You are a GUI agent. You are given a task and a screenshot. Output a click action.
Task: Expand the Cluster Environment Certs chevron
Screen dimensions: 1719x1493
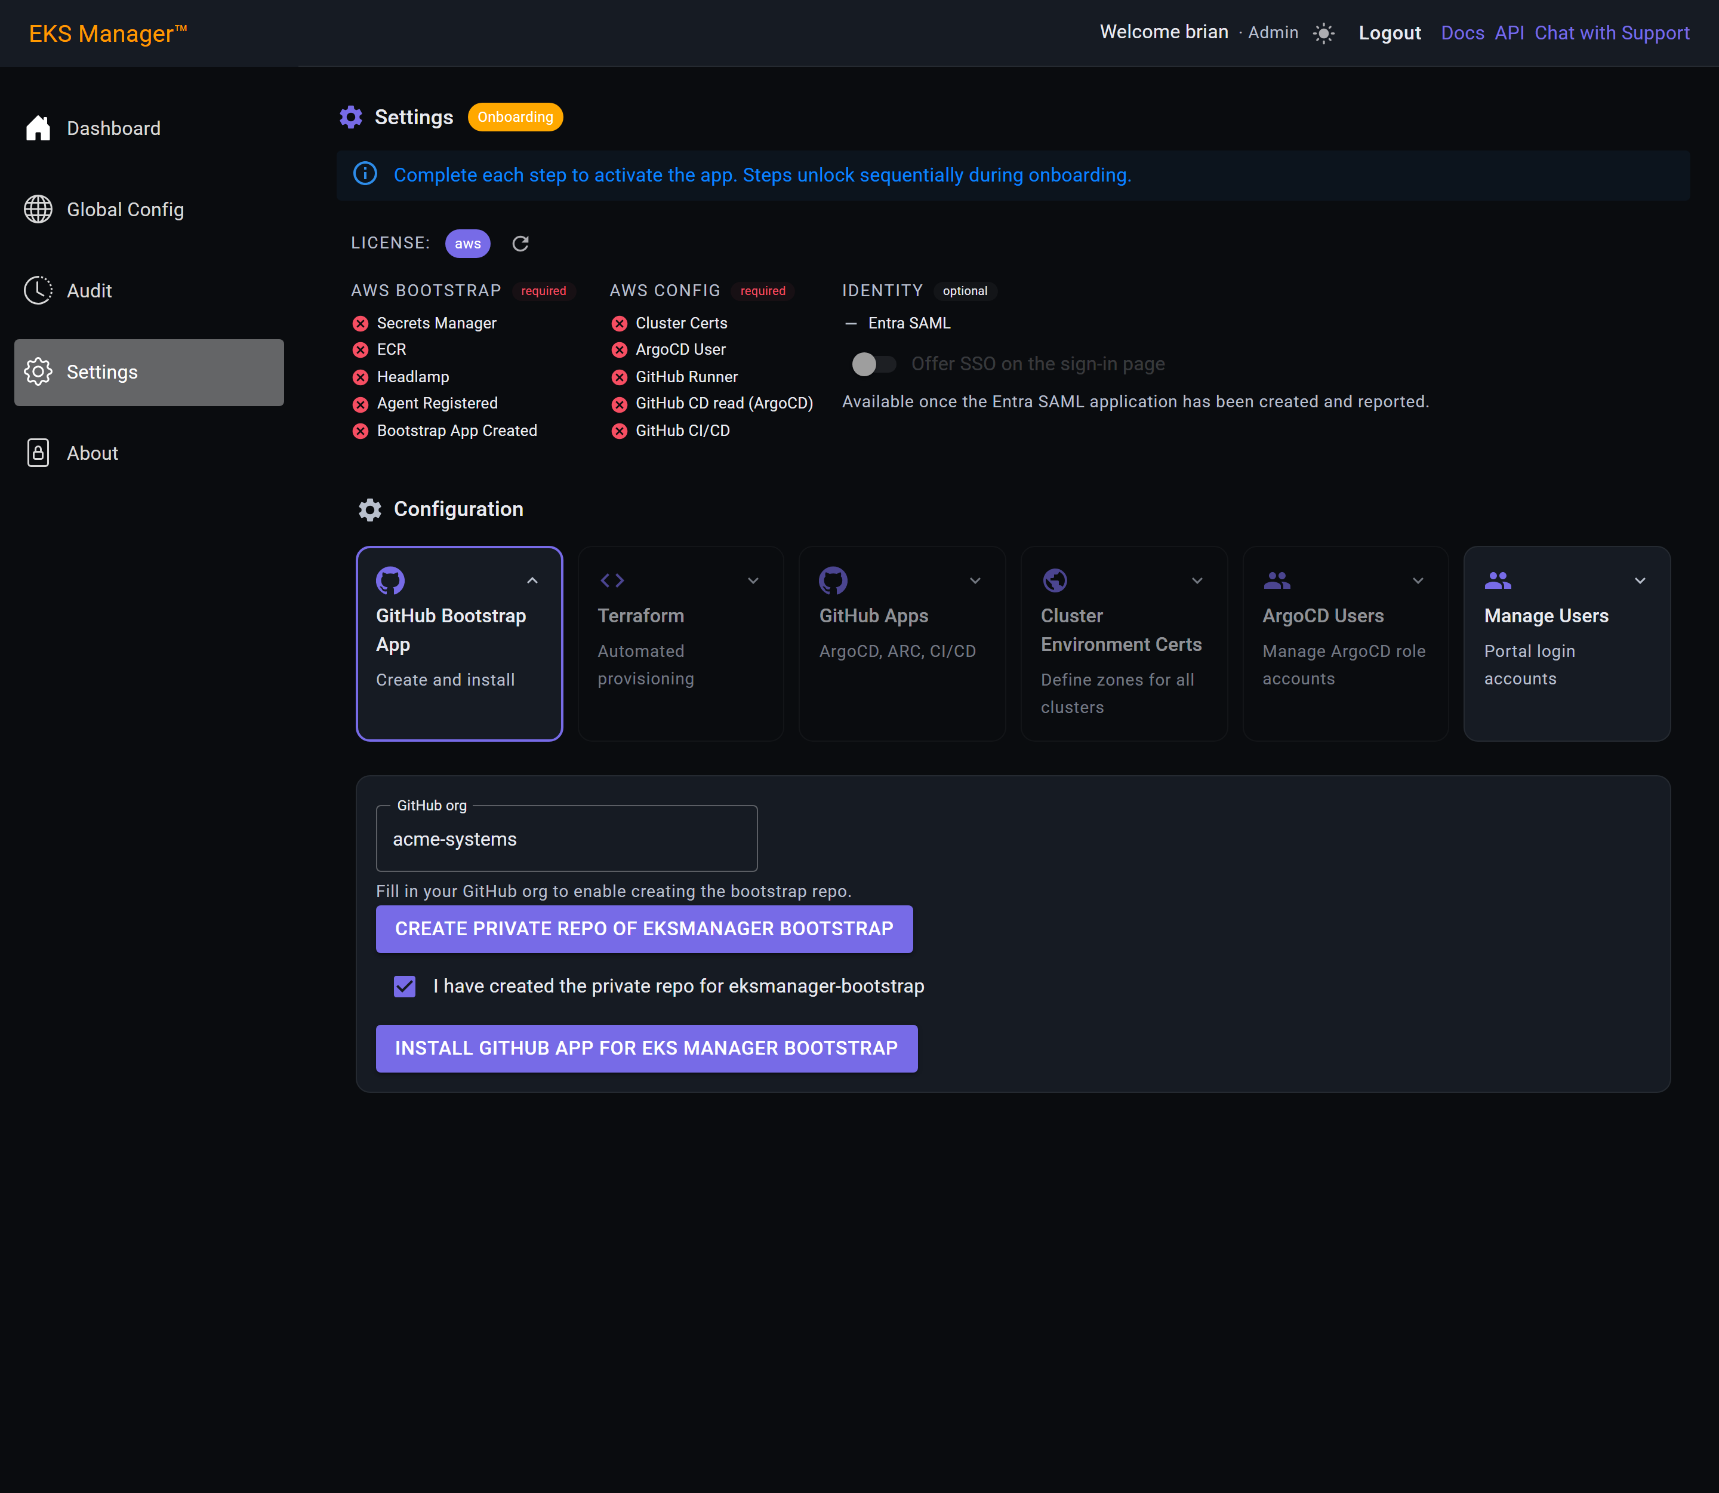pos(1197,580)
